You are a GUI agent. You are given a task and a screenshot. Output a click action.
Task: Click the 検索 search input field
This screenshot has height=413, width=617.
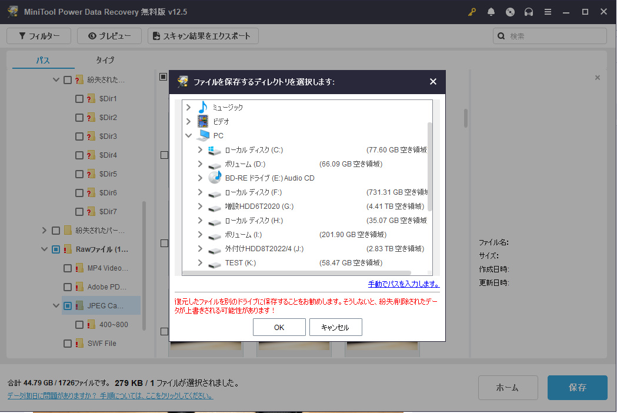tap(550, 36)
